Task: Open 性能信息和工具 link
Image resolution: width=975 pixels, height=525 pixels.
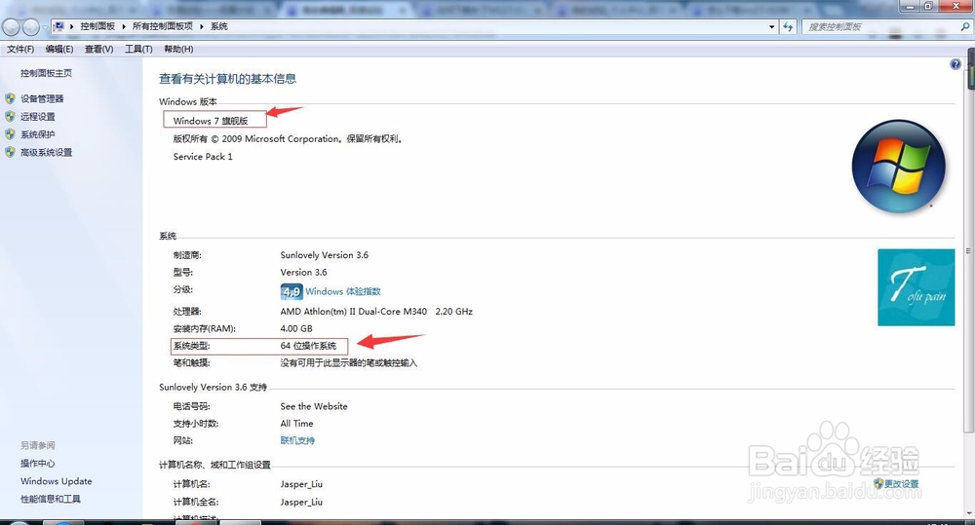Action: coord(51,499)
